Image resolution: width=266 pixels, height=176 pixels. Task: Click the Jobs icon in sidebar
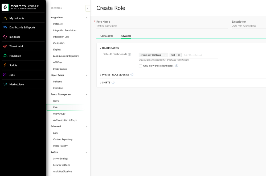point(5,75)
